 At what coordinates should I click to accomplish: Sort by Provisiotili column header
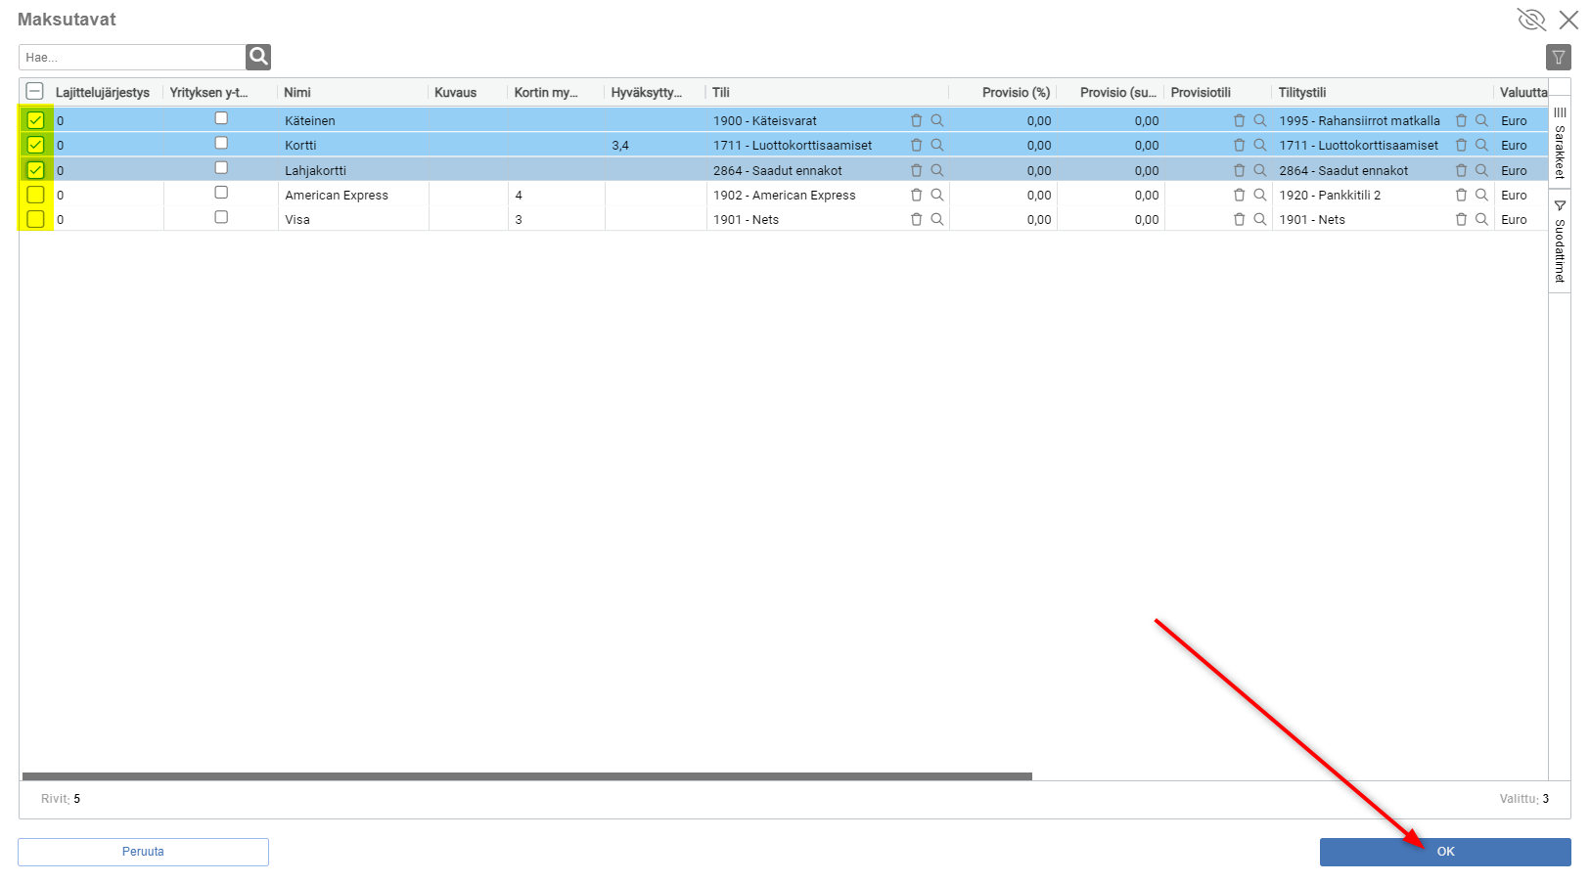[1201, 92]
